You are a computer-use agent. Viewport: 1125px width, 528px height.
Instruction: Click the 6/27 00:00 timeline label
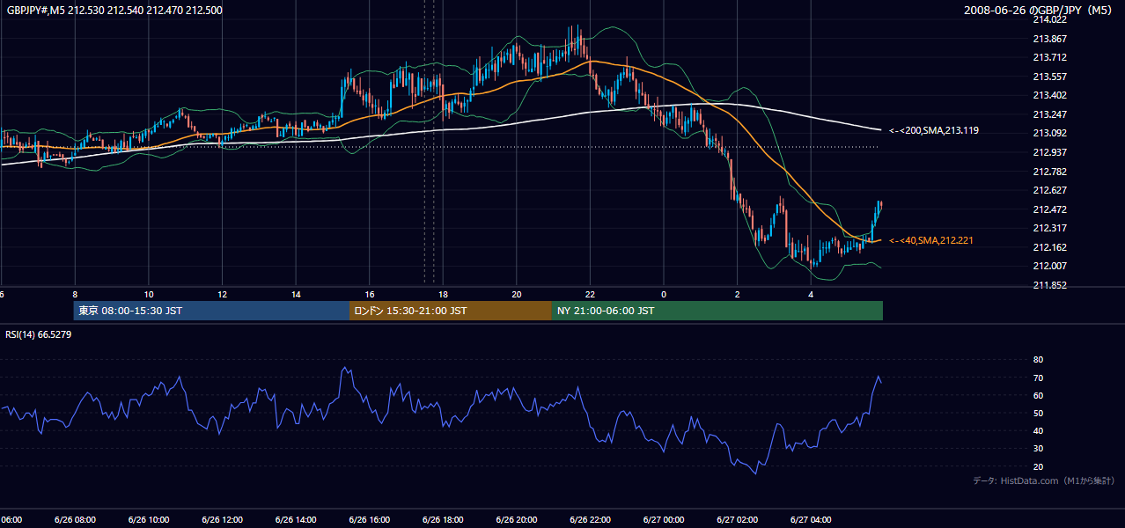tap(664, 519)
